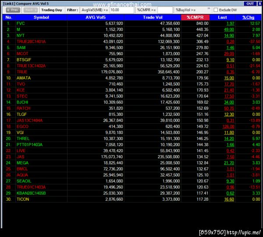Click the disabled Next button
The image size is (263, 237).
[31, 10]
